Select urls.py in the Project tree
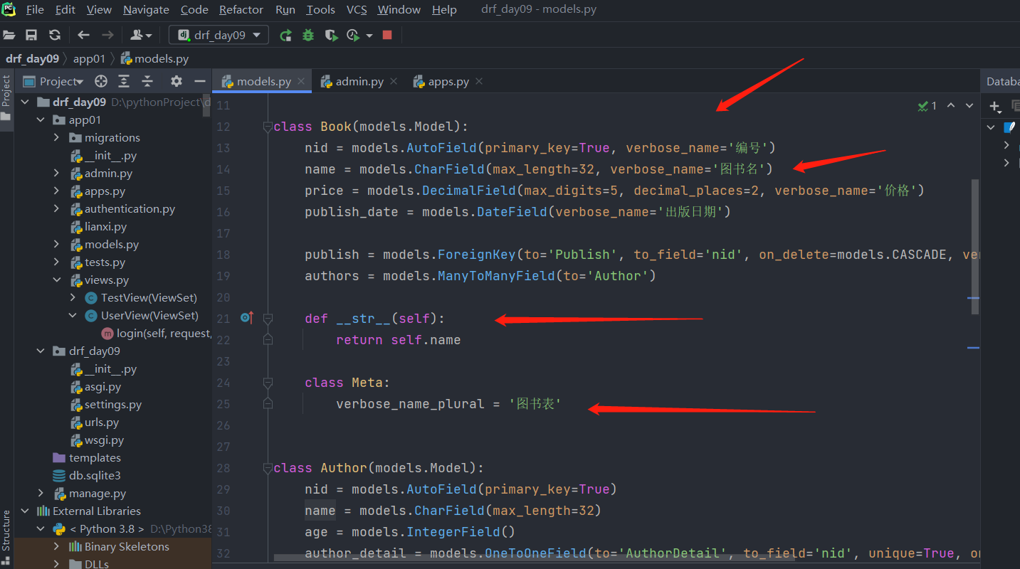Image resolution: width=1020 pixels, height=569 pixels. 102,422
